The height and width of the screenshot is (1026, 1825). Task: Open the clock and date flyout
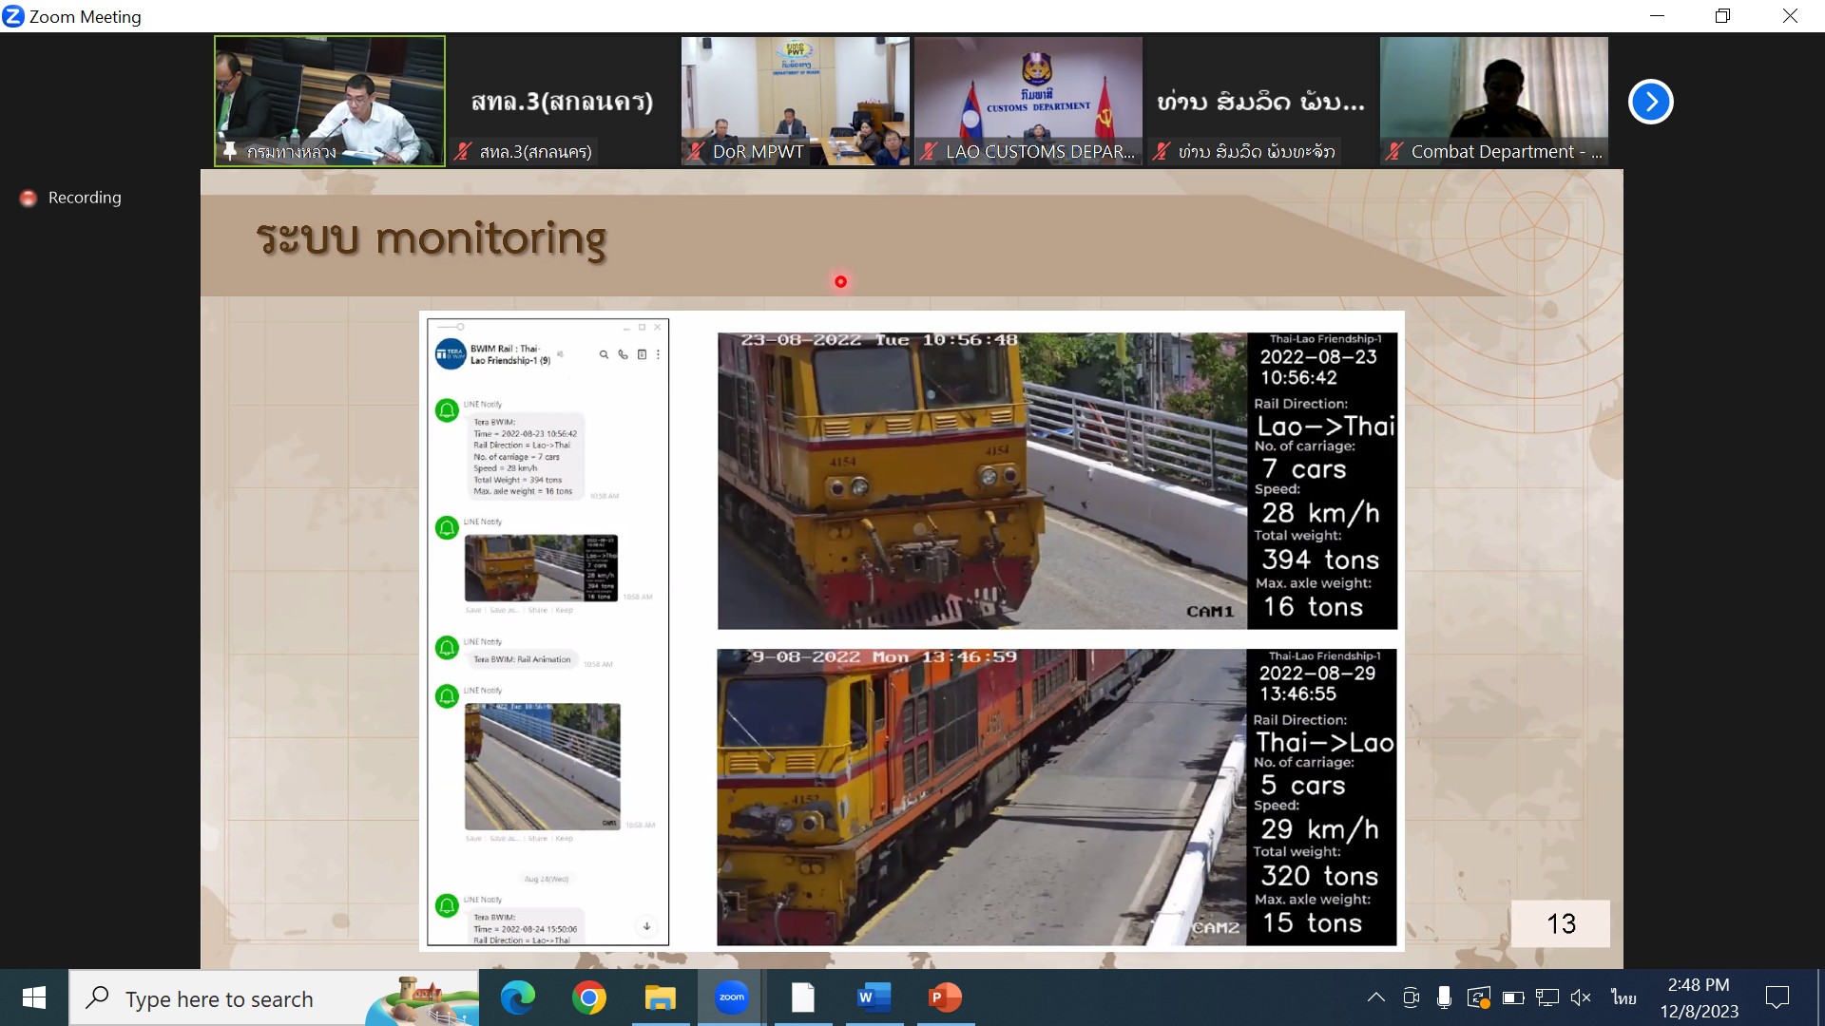click(x=1699, y=997)
